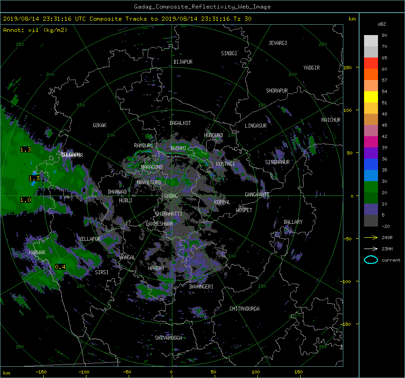Click the GOKAK city label

[99, 125]
